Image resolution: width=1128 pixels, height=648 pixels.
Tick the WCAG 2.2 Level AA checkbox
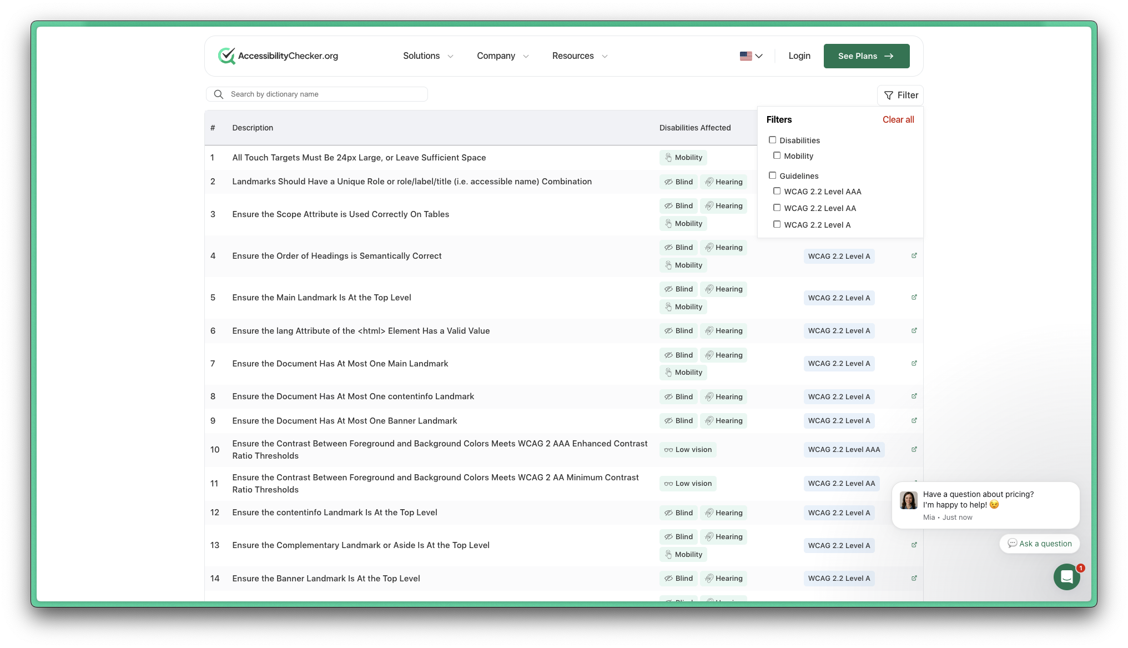[777, 208]
